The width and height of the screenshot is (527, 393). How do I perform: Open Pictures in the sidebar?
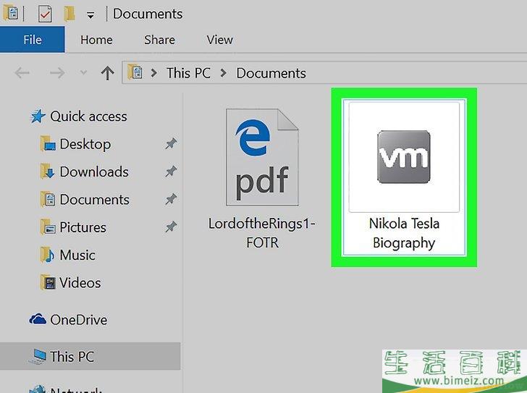coord(83,227)
